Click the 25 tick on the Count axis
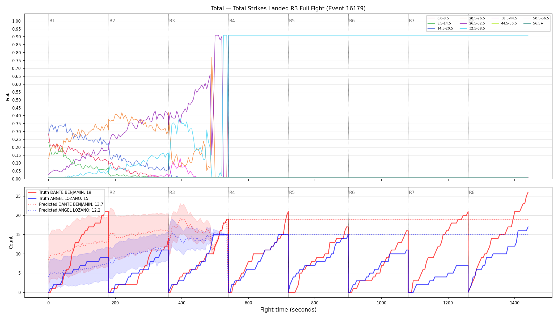 point(18,196)
